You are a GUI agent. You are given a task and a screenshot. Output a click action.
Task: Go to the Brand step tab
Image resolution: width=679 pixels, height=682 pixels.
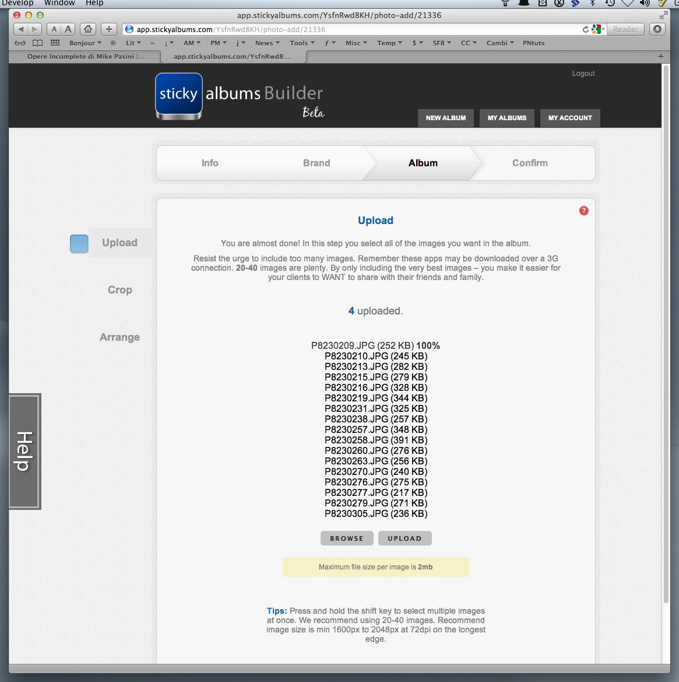[316, 163]
